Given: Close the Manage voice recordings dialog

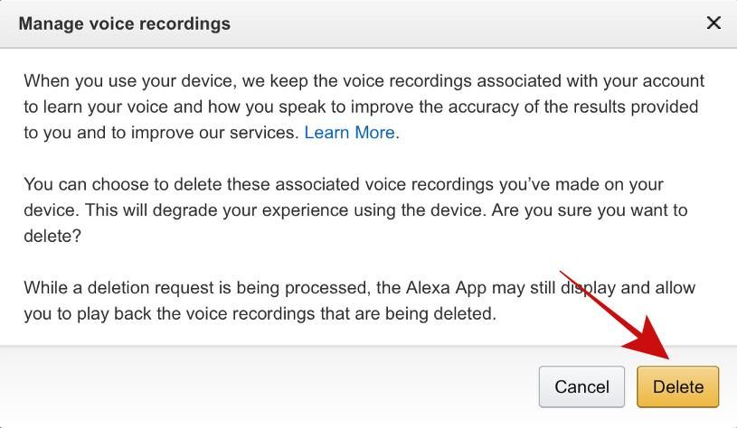Looking at the screenshot, I should tap(713, 23).
